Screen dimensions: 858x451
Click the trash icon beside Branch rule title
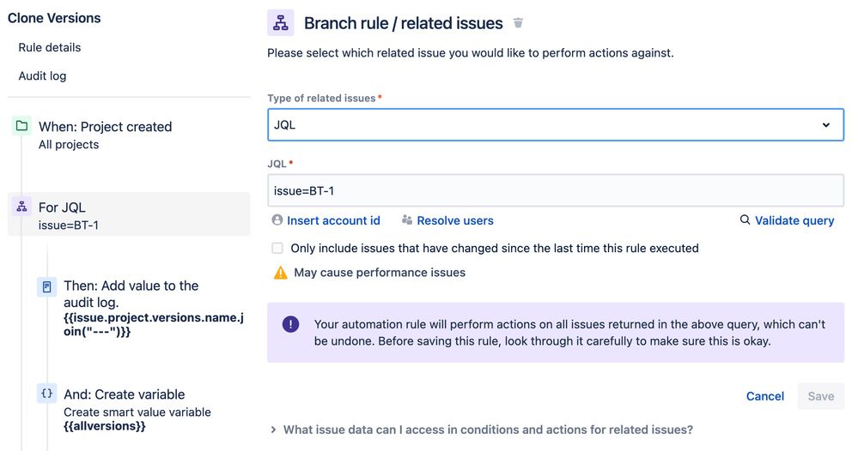pyautogui.click(x=518, y=23)
